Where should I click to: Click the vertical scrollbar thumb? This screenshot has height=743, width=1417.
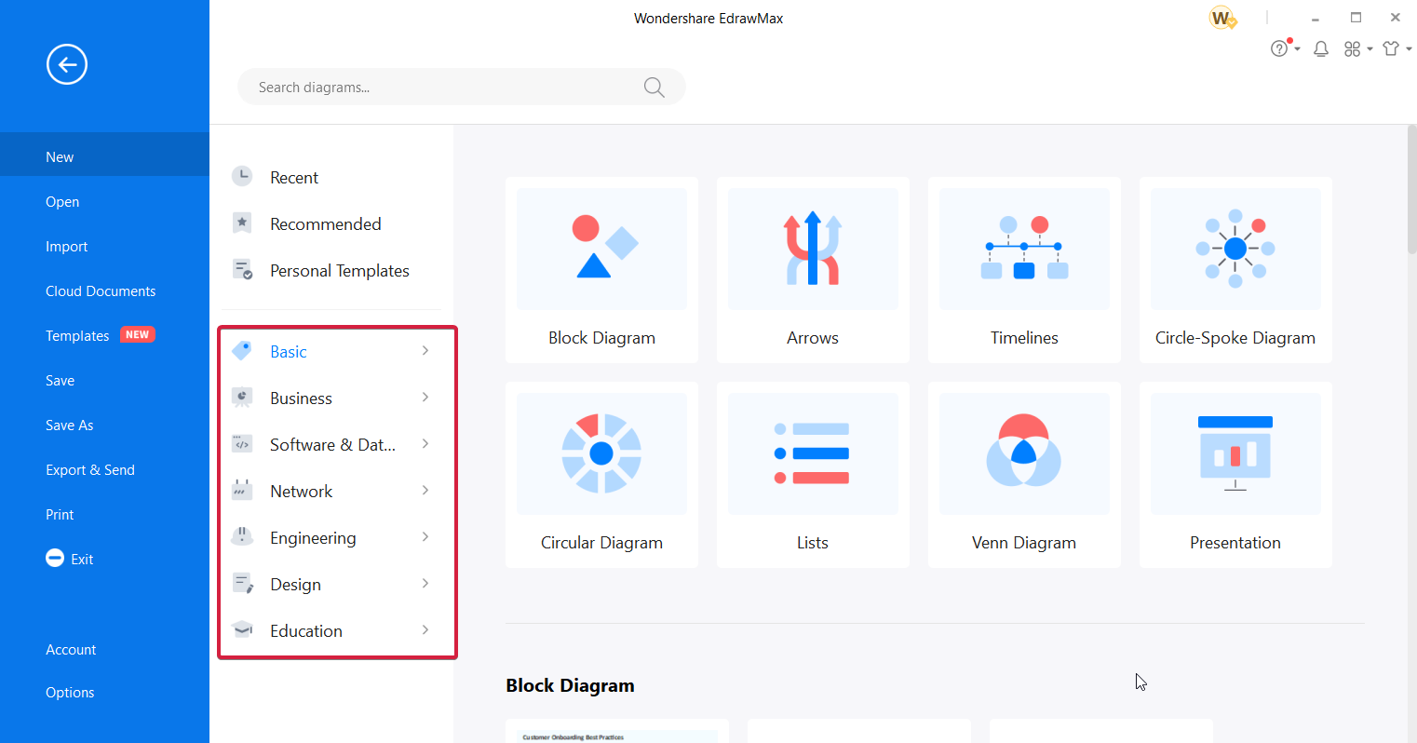pyautogui.click(x=1411, y=189)
